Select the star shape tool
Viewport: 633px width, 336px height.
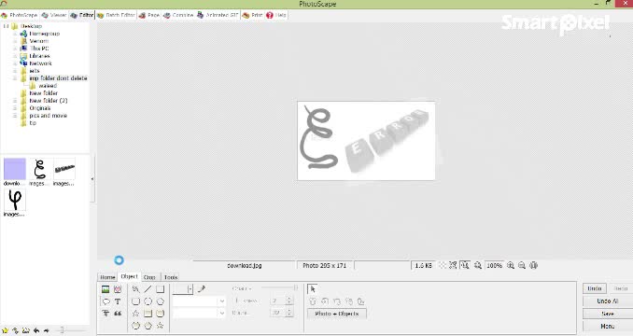tap(135, 314)
